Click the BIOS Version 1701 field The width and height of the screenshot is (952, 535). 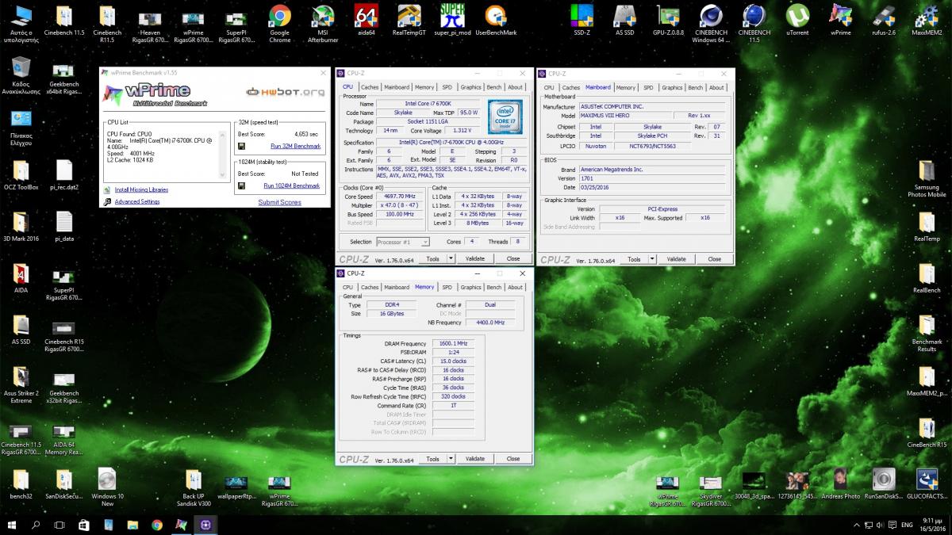(653, 178)
